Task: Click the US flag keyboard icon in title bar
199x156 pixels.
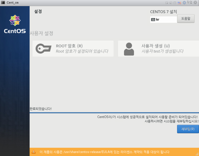Action: pyautogui.click(x=179, y=3)
